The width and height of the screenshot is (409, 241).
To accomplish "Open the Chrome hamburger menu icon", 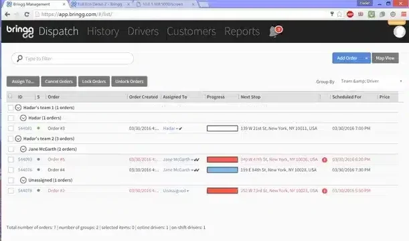I will [404, 14].
